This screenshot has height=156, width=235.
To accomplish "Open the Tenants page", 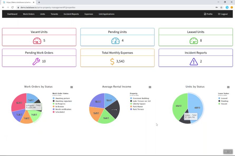I will point(54,14).
